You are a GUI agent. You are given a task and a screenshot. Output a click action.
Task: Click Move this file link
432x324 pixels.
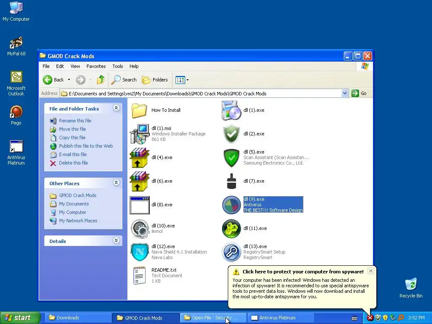pos(72,129)
